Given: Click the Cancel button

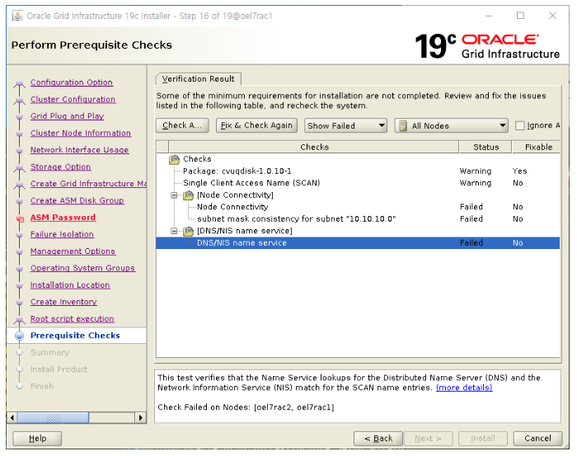Looking at the screenshot, I should (x=537, y=439).
